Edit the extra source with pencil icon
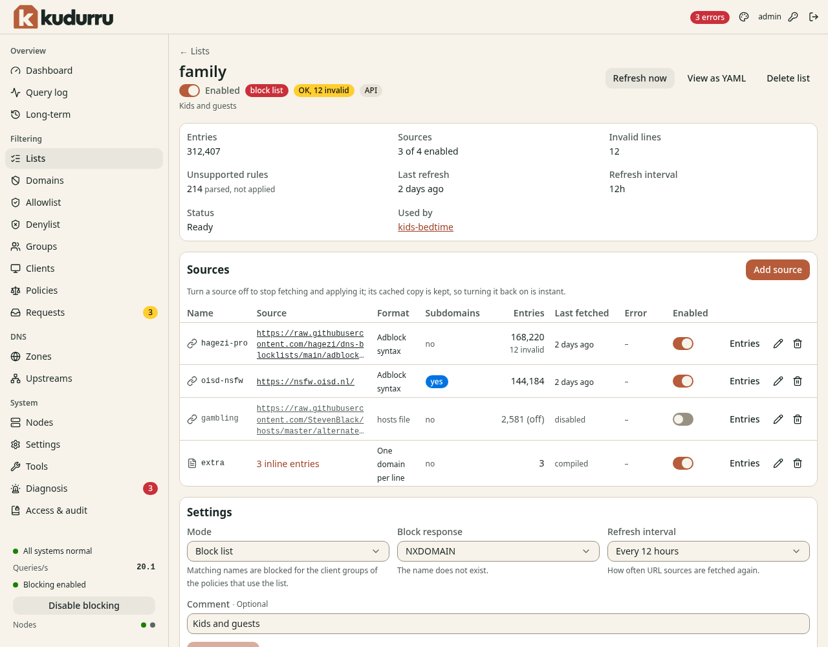Image resolution: width=828 pixels, height=647 pixels. pyautogui.click(x=778, y=463)
